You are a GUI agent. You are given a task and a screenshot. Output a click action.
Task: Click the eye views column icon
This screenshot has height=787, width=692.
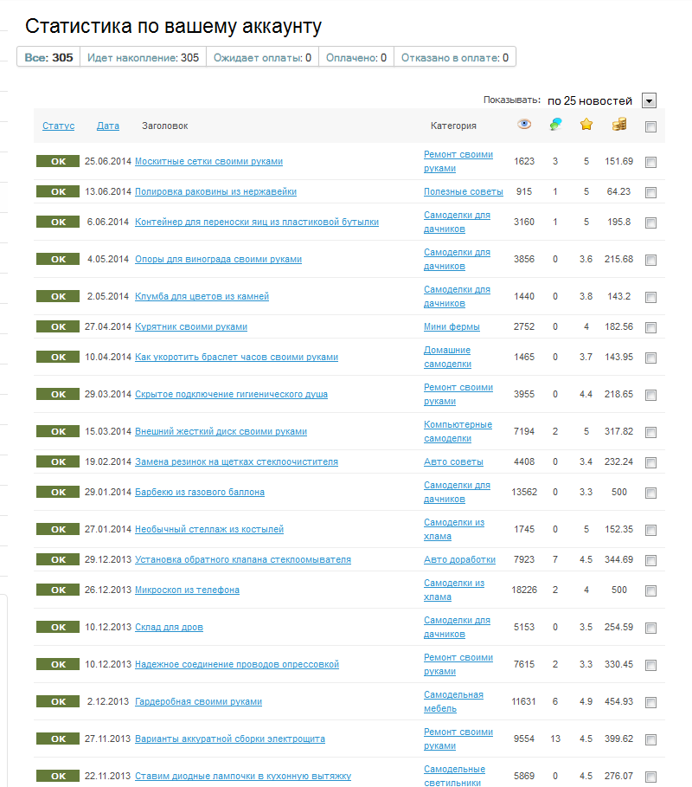coord(524,125)
